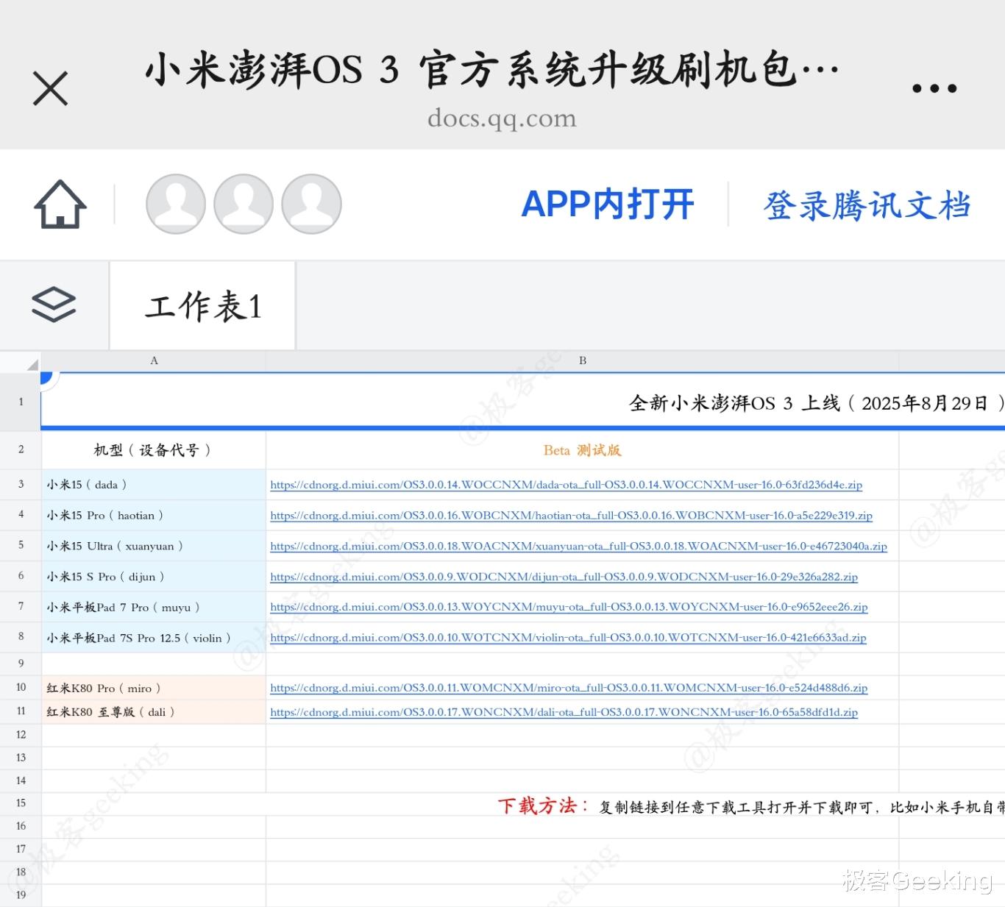The image size is (1005, 907).
Task: Switch to the 工作表1 tab
Action: (x=203, y=305)
